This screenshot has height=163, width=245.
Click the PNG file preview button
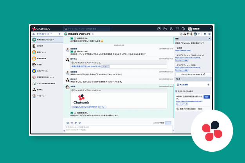[102, 107]
